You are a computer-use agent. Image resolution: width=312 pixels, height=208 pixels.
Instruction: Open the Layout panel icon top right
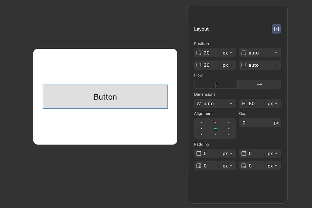(276, 29)
